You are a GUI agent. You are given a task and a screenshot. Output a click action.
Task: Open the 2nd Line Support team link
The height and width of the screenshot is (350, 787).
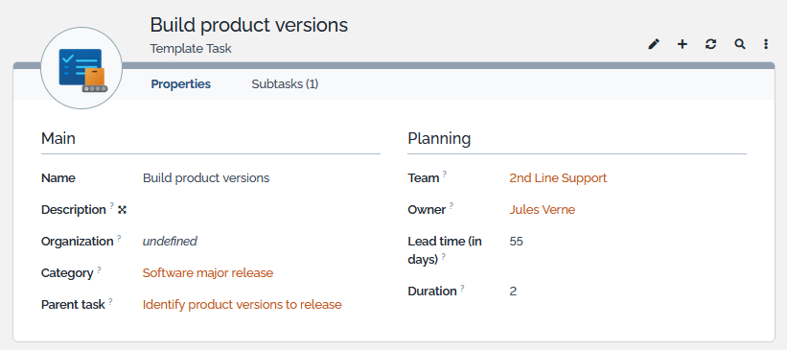pyautogui.click(x=558, y=178)
